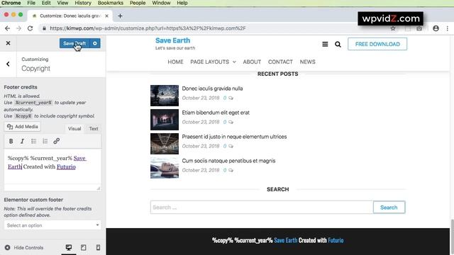The image size is (454, 255).
Task: Switch editor to Text tab
Action: click(93, 129)
